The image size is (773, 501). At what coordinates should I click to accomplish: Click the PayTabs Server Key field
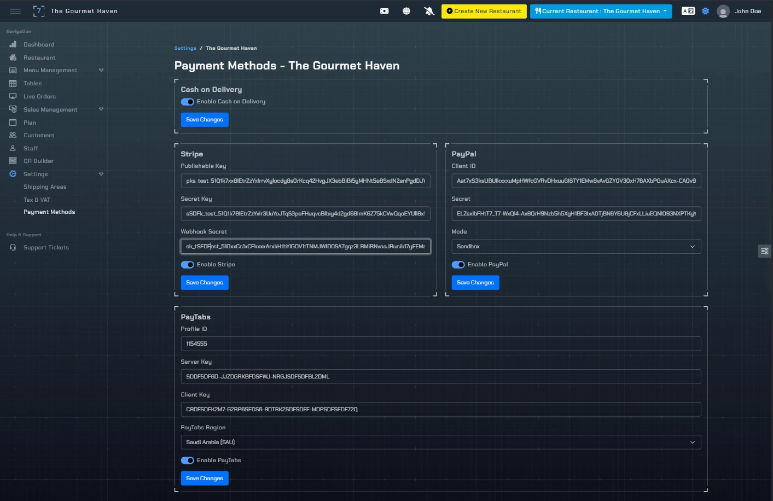point(441,377)
